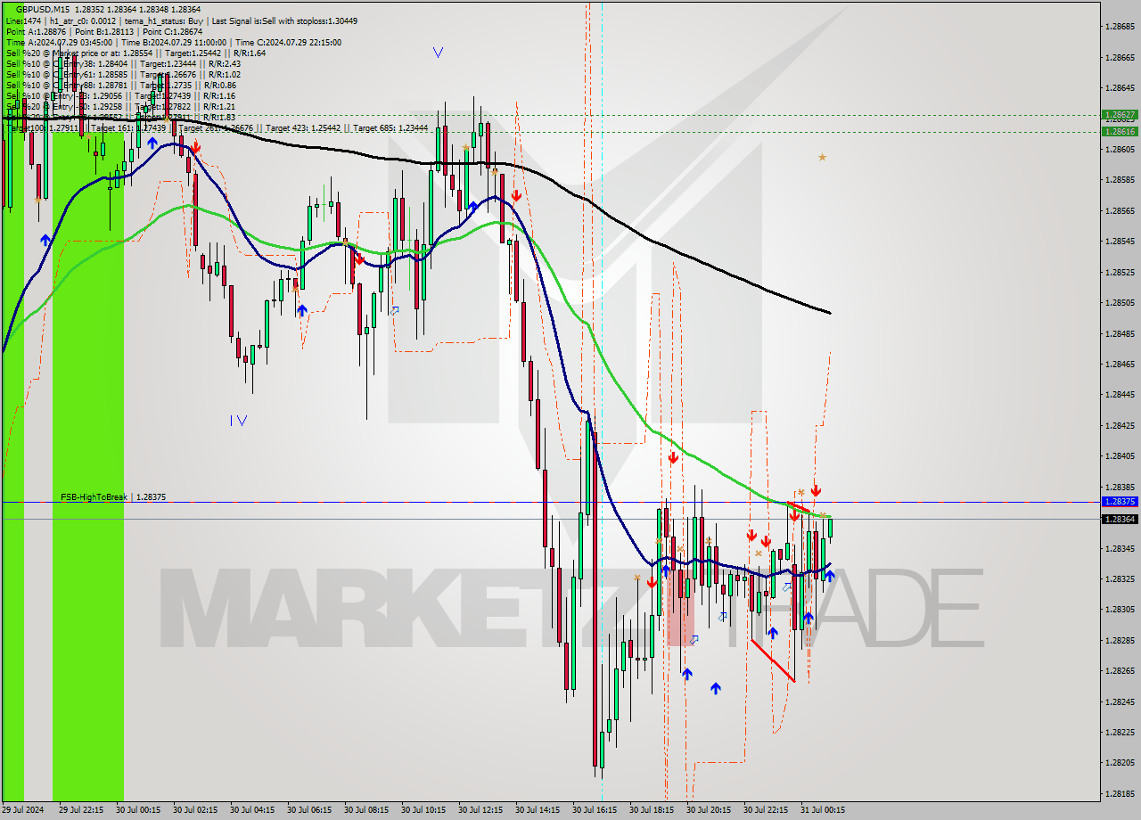
Task: Click the 1.28505 price axis label
Action: click(x=1120, y=302)
